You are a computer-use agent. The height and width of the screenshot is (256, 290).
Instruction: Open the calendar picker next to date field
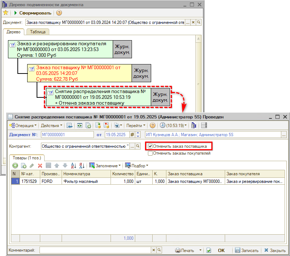(x=132, y=135)
